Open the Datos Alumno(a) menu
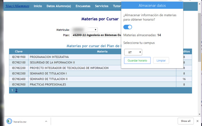Screen dimensions: 202x126 (x=59, y=6)
